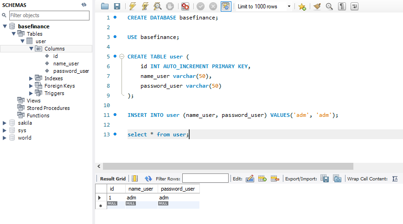The height and width of the screenshot is (224, 403).
Task: Expand the world schema
Action: click(x=4, y=138)
